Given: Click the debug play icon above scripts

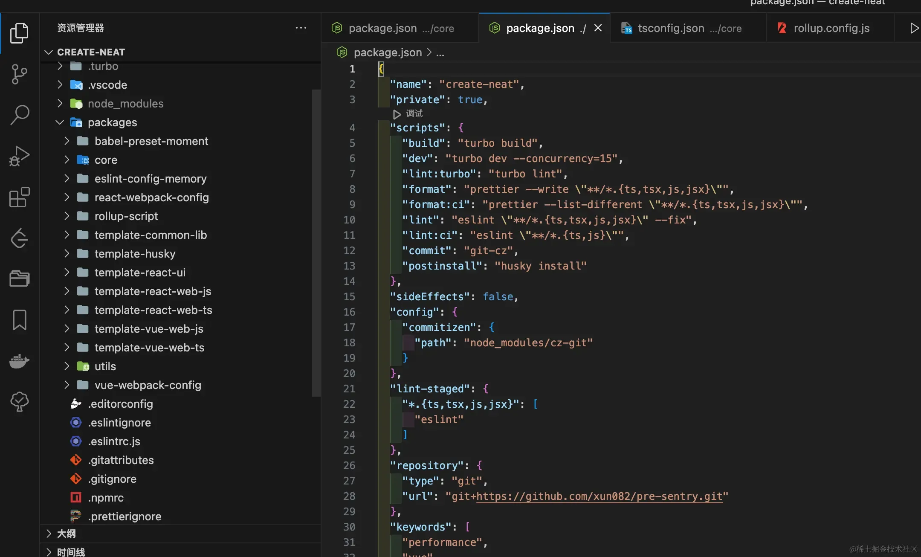Looking at the screenshot, I should coord(397,114).
